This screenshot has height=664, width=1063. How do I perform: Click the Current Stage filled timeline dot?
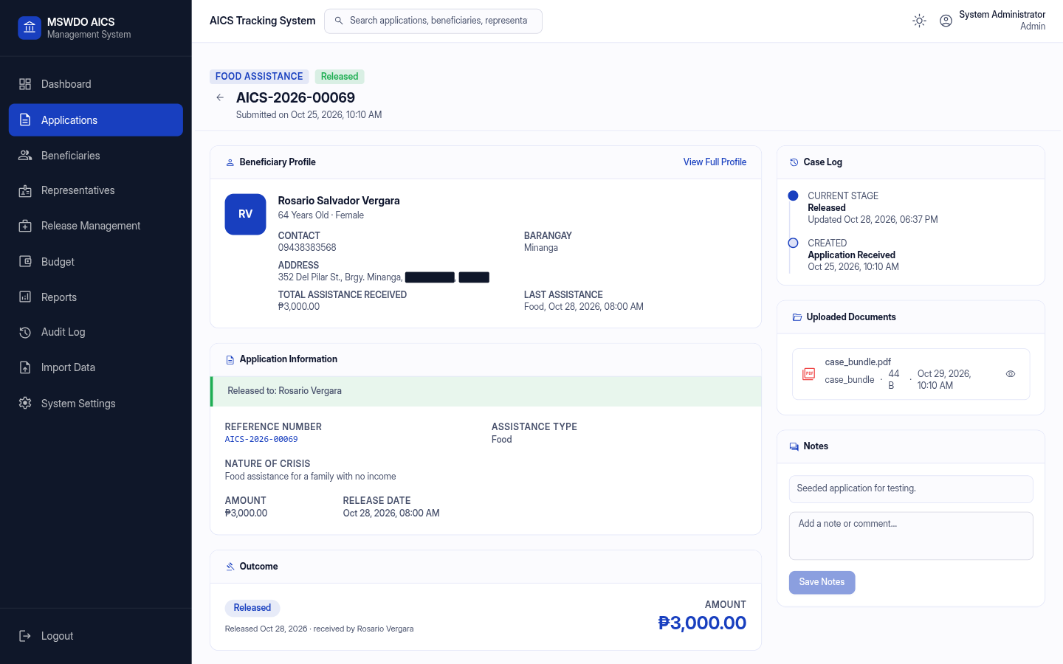794,196
